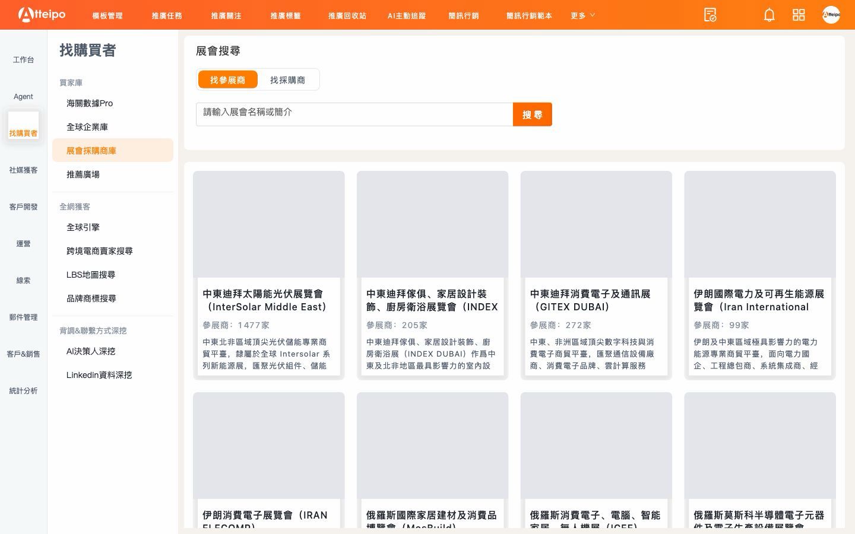Open 推薦廣場 in the sidebar

pos(113,174)
